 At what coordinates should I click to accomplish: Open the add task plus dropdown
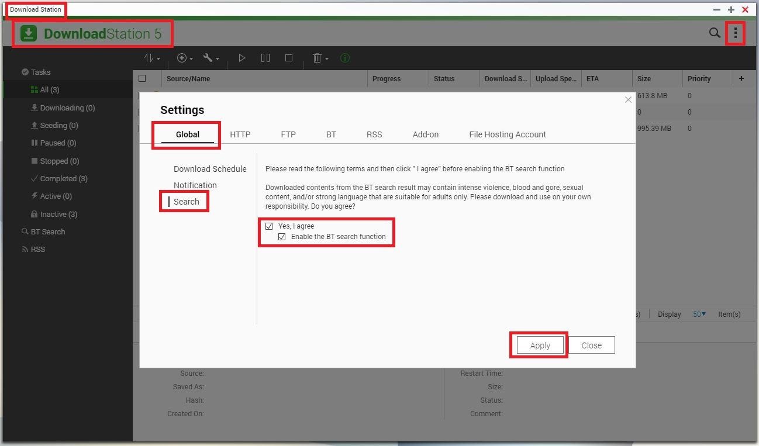coord(185,58)
